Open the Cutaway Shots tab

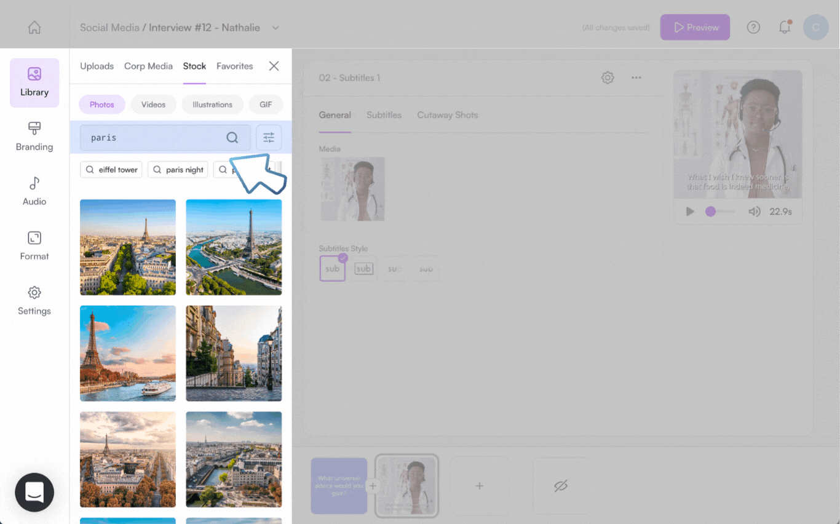447,115
